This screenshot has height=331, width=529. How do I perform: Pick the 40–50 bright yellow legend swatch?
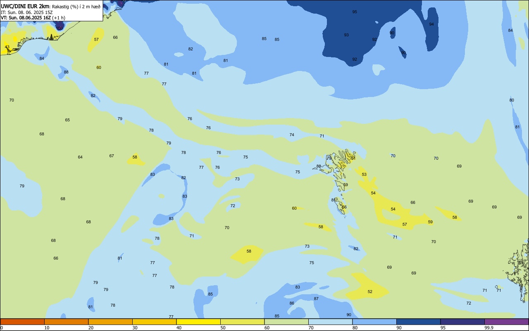tap(198, 322)
